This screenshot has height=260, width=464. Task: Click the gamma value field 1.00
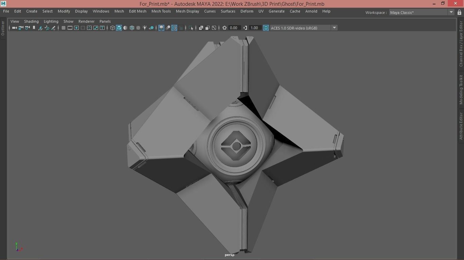click(255, 28)
